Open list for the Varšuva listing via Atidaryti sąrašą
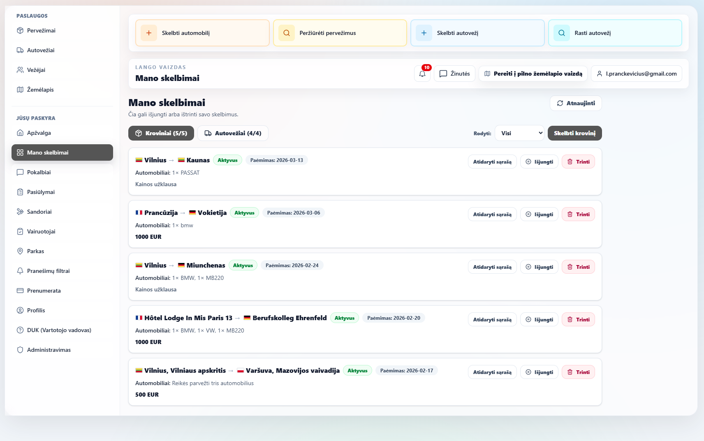704x441 pixels. (492, 372)
